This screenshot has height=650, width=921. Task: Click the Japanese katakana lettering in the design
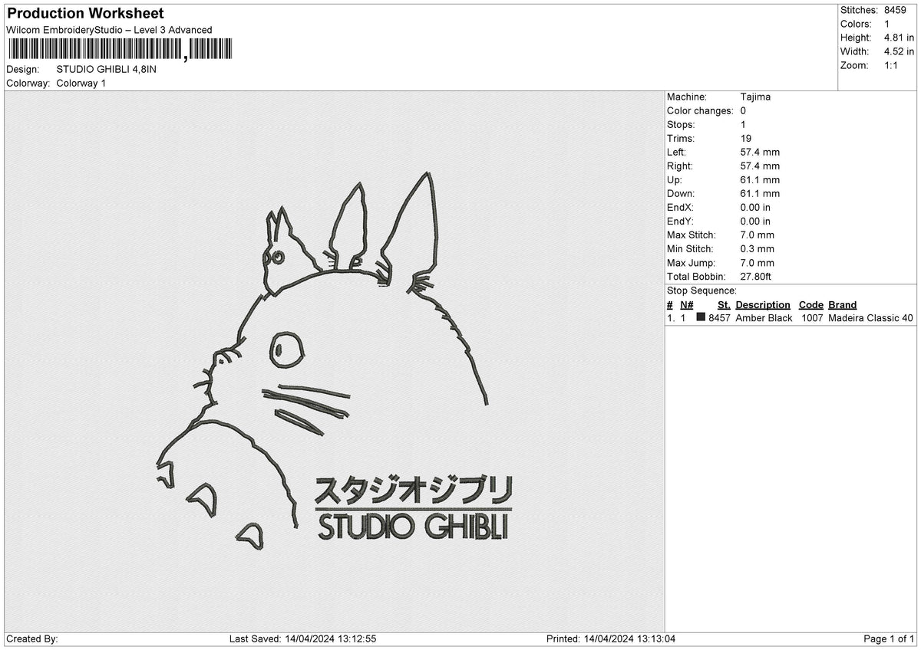point(413,490)
